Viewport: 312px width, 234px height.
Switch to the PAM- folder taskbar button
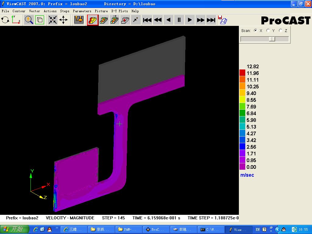[128, 229]
